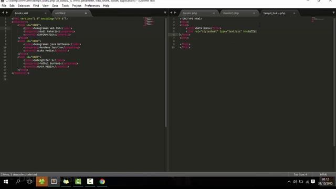Open the View menu
This screenshot has width=336, height=189.
[46, 6]
